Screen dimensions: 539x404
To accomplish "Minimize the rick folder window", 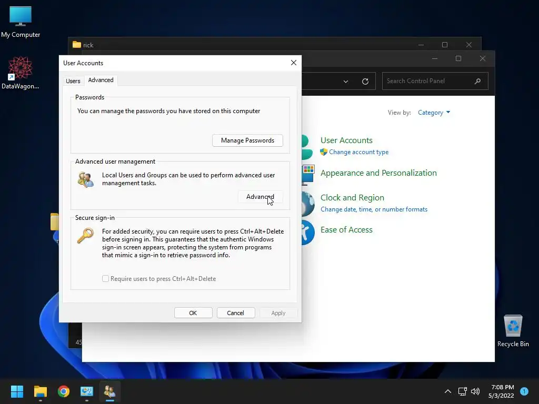I will [421, 45].
